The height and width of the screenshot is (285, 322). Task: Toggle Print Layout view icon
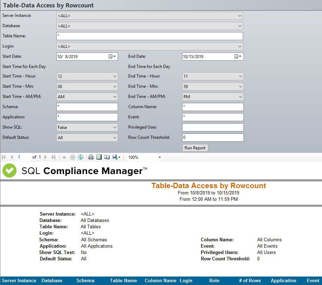tap(99, 157)
